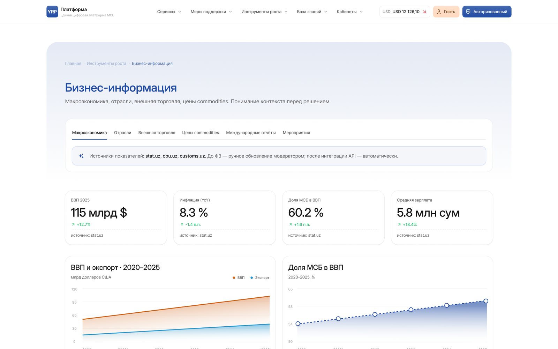This screenshot has width=558, height=349.
Task: Click the Гость button
Action: point(446,12)
